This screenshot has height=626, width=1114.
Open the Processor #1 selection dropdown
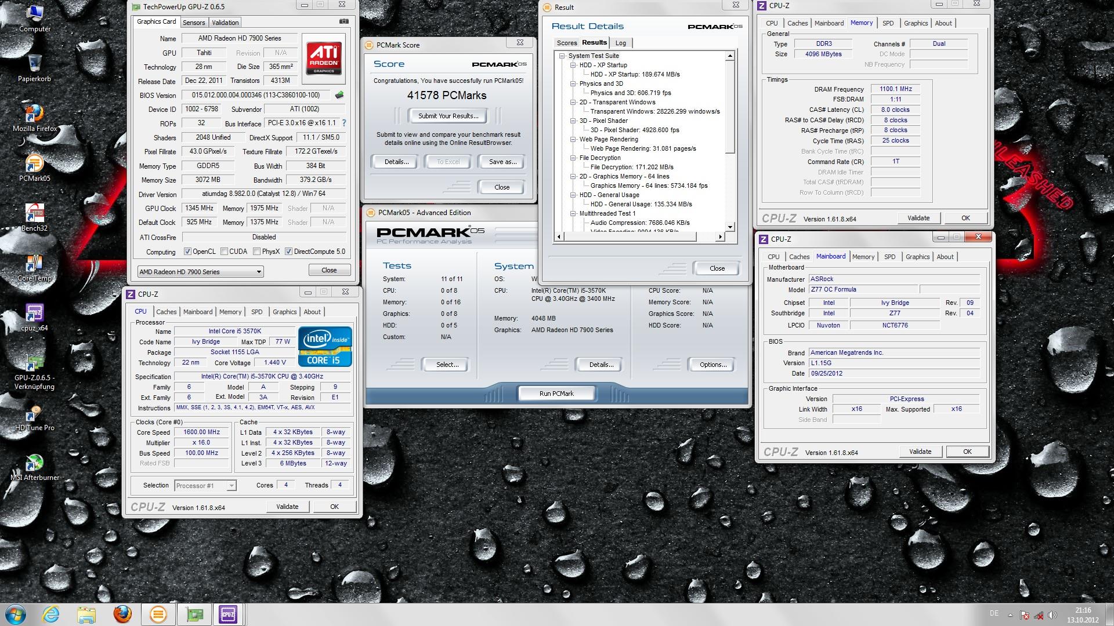pos(205,486)
